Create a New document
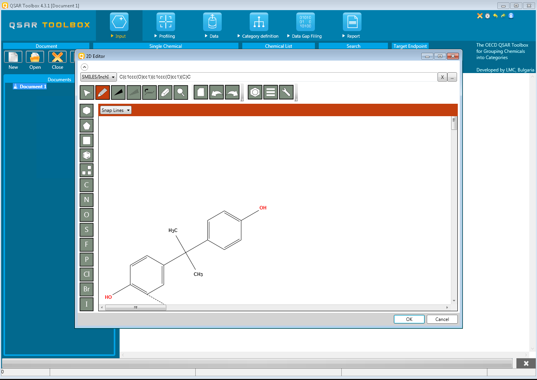Image resolution: width=537 pixels, height=380 pixels. click(x=13, y=60)
